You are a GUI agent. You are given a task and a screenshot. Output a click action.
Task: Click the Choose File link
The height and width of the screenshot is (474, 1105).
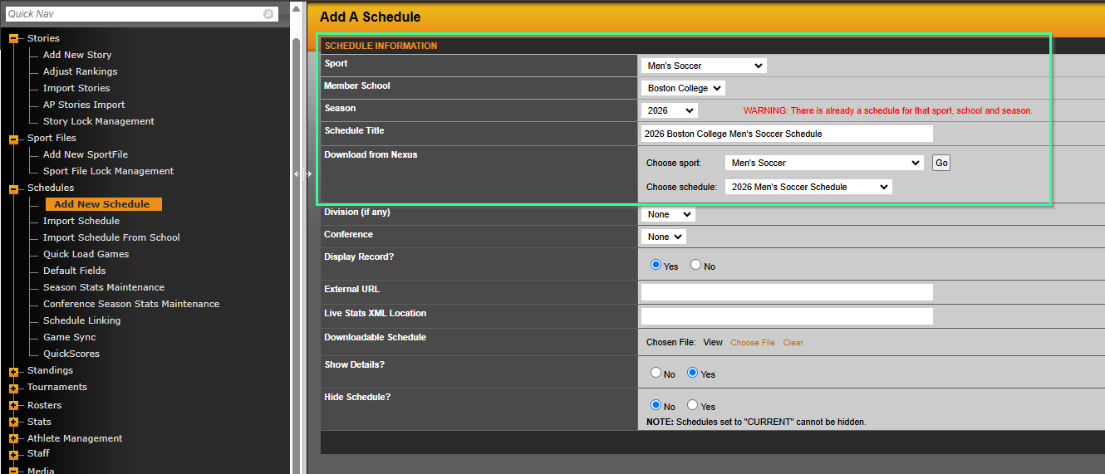pos(753,342)
